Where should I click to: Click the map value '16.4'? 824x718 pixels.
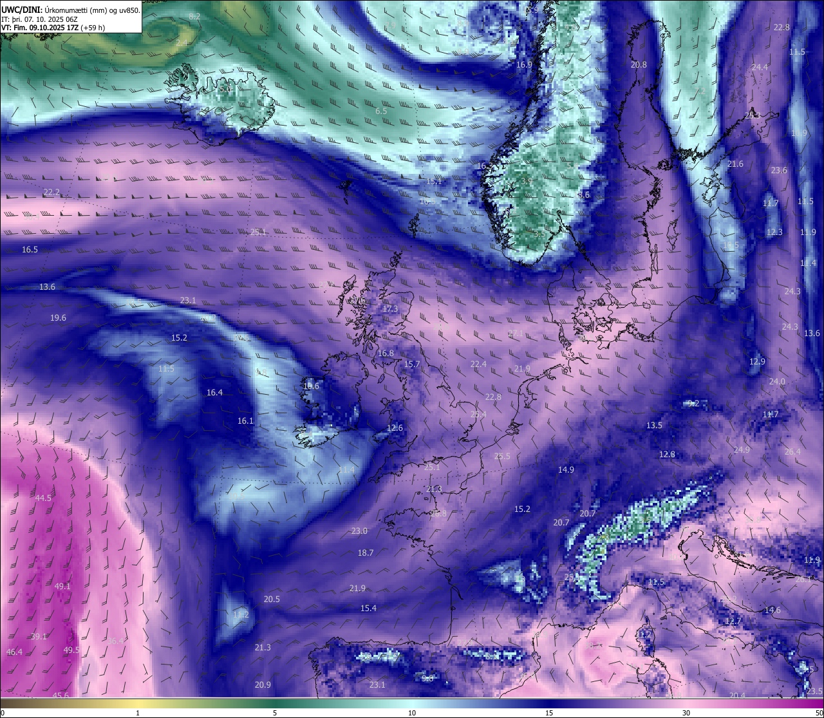click(214, 393)
